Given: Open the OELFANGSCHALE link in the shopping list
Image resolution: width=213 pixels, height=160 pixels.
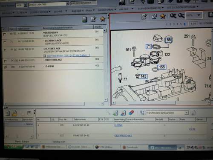Looking at the screenshot, I should pyautogui.click(x=123, y=136).
